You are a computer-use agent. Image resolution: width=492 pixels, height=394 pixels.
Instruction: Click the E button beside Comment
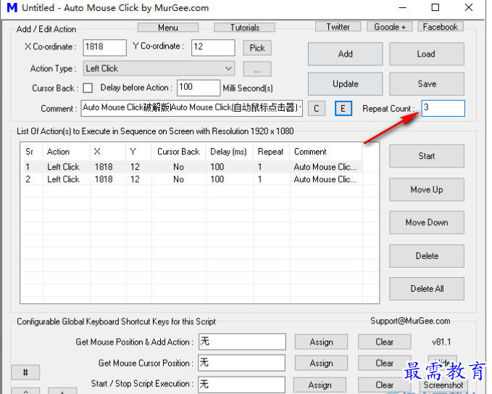[x=343, y=108]
